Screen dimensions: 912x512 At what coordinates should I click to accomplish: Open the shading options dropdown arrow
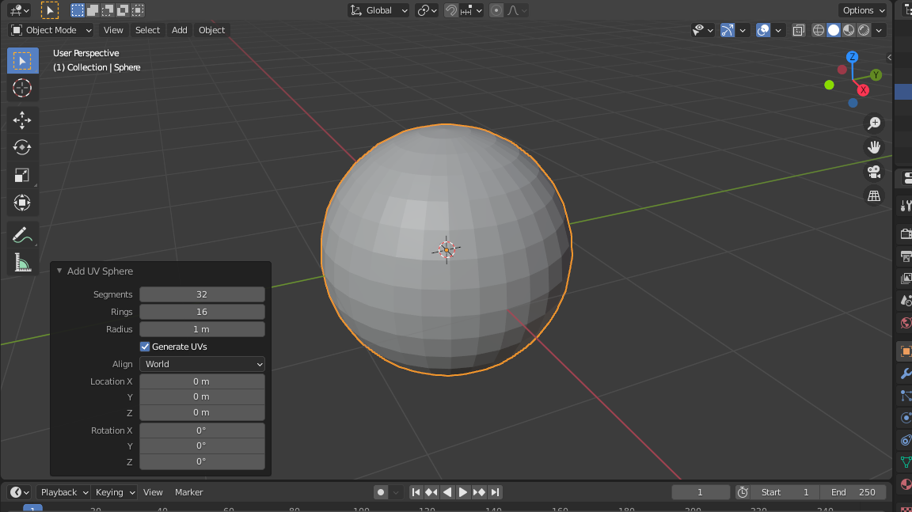(879, 30)
